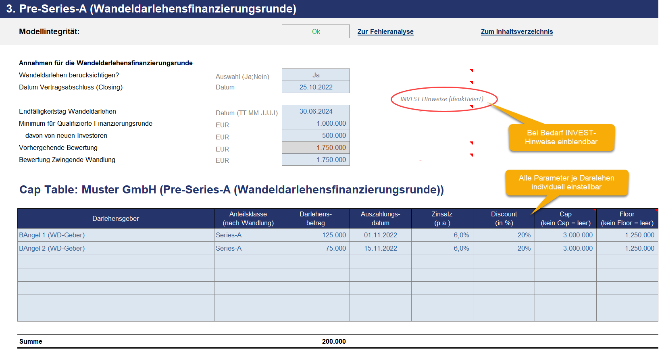The height and width of the screenshot is (355, 664).
Task: Click the Anteilsklasse (nach Wandlung) header
Action: [248, 218]
